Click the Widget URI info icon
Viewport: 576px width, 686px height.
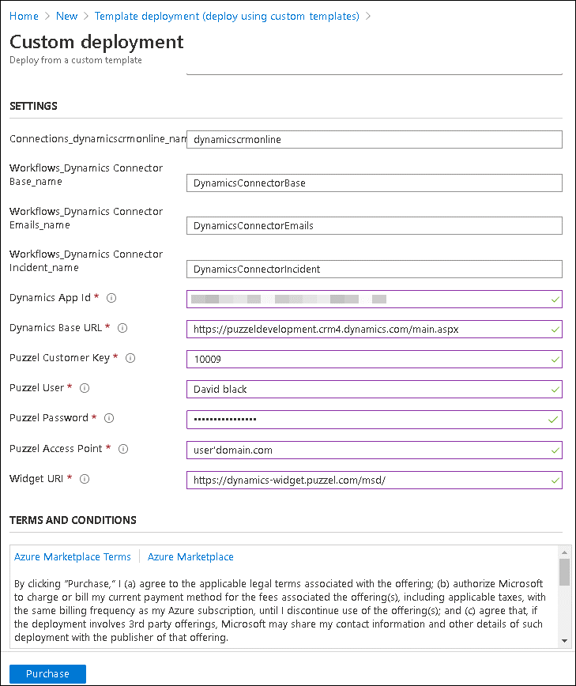pyautogui.click(x=85, y=479)
